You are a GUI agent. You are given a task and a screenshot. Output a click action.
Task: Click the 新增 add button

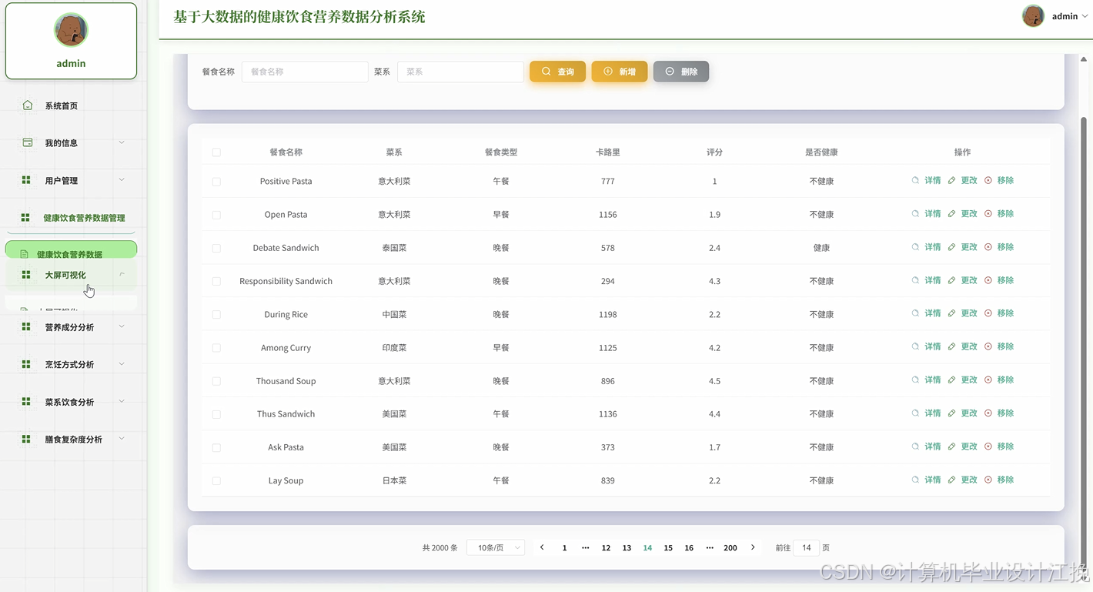619,72
